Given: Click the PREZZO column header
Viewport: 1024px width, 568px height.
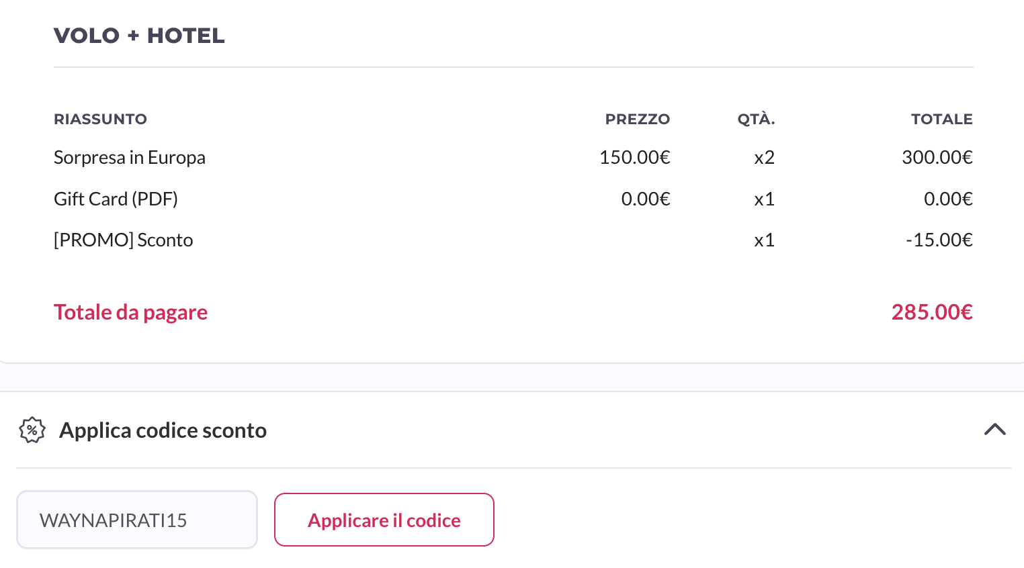Looking at the screenshot, I should [x=637, y=120].
